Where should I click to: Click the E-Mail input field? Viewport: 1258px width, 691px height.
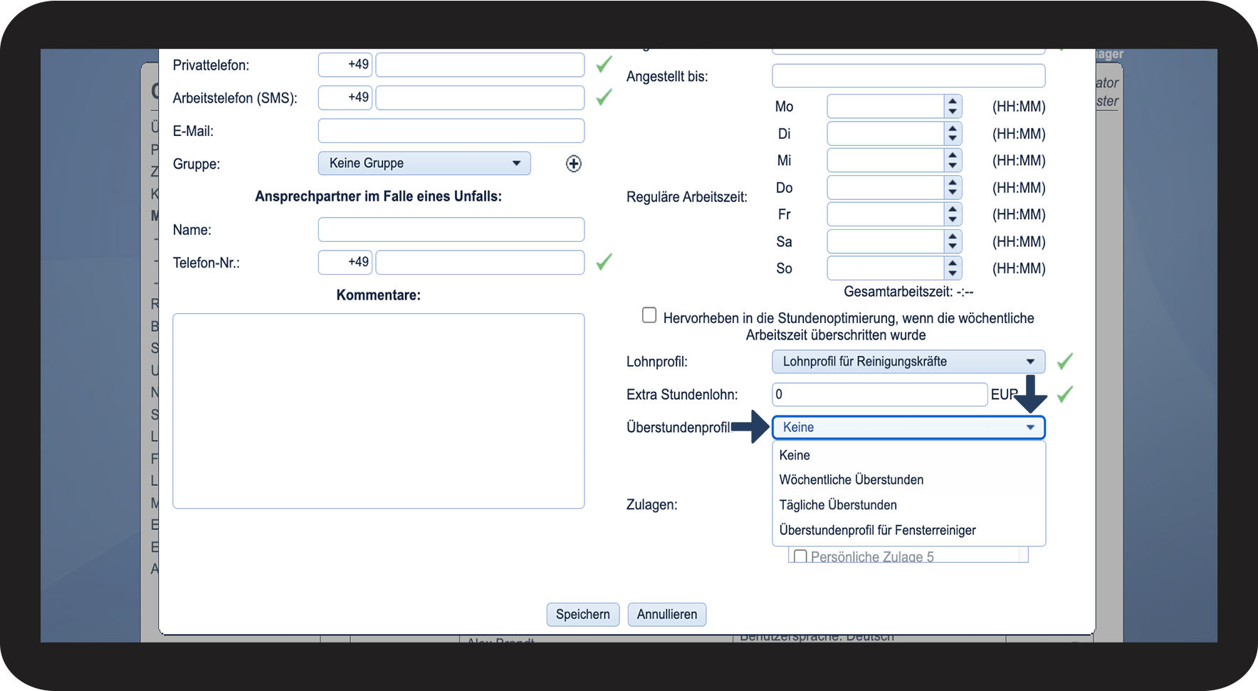click(451, 131)
